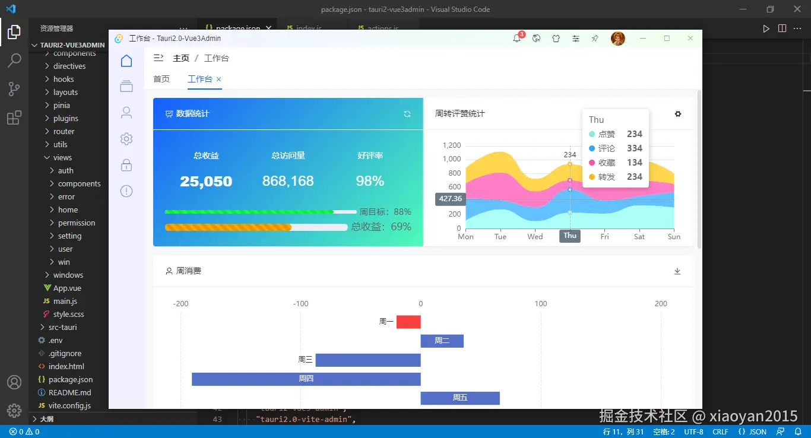811x438 pixels.
Task: Select the package.json tab in VS Code
Action: point(235,27)
